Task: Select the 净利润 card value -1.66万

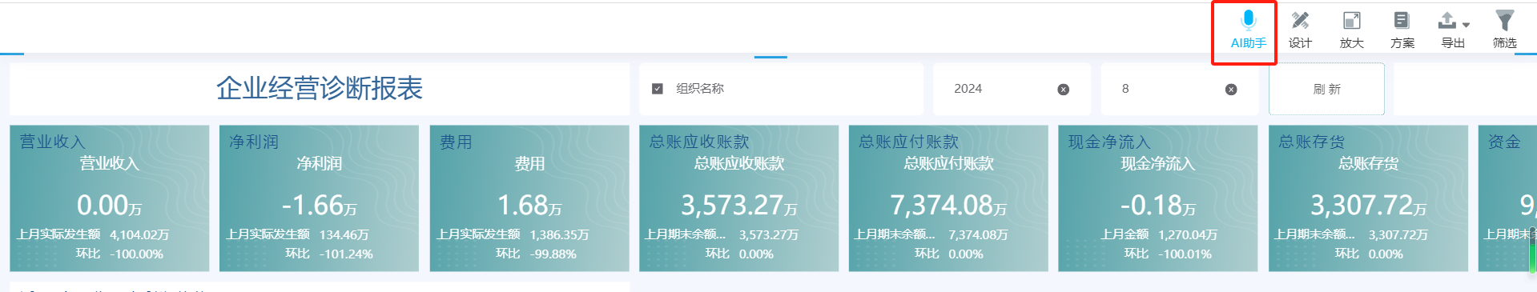Action: [x=319, y=206]
